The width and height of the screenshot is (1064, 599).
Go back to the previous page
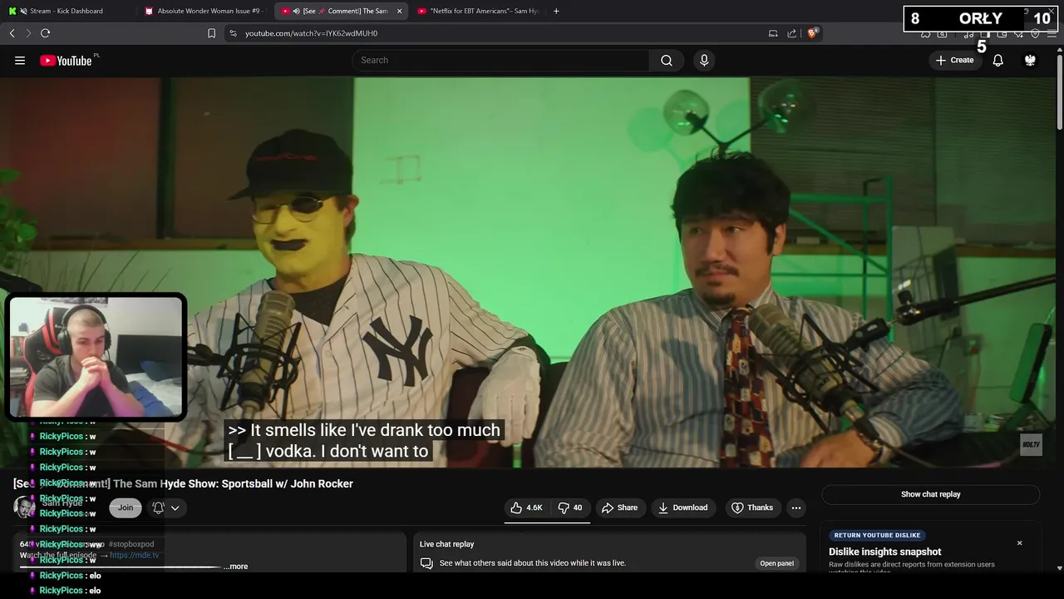[x=12, y=33]
